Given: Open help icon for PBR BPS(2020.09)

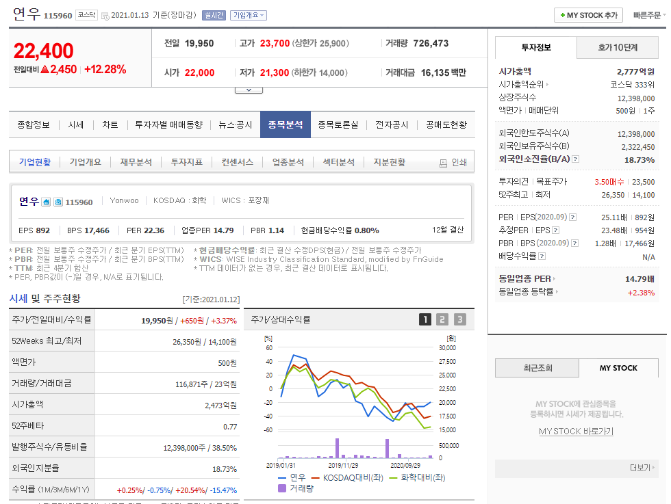Looking at the screenshot, I should 574,243.
